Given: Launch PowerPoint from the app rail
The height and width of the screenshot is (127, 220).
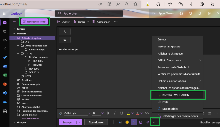Looking at the screenshot, I should pos(5,84).
